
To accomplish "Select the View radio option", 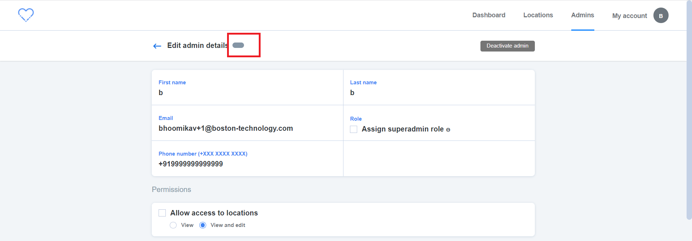I will tap(173, 225).
